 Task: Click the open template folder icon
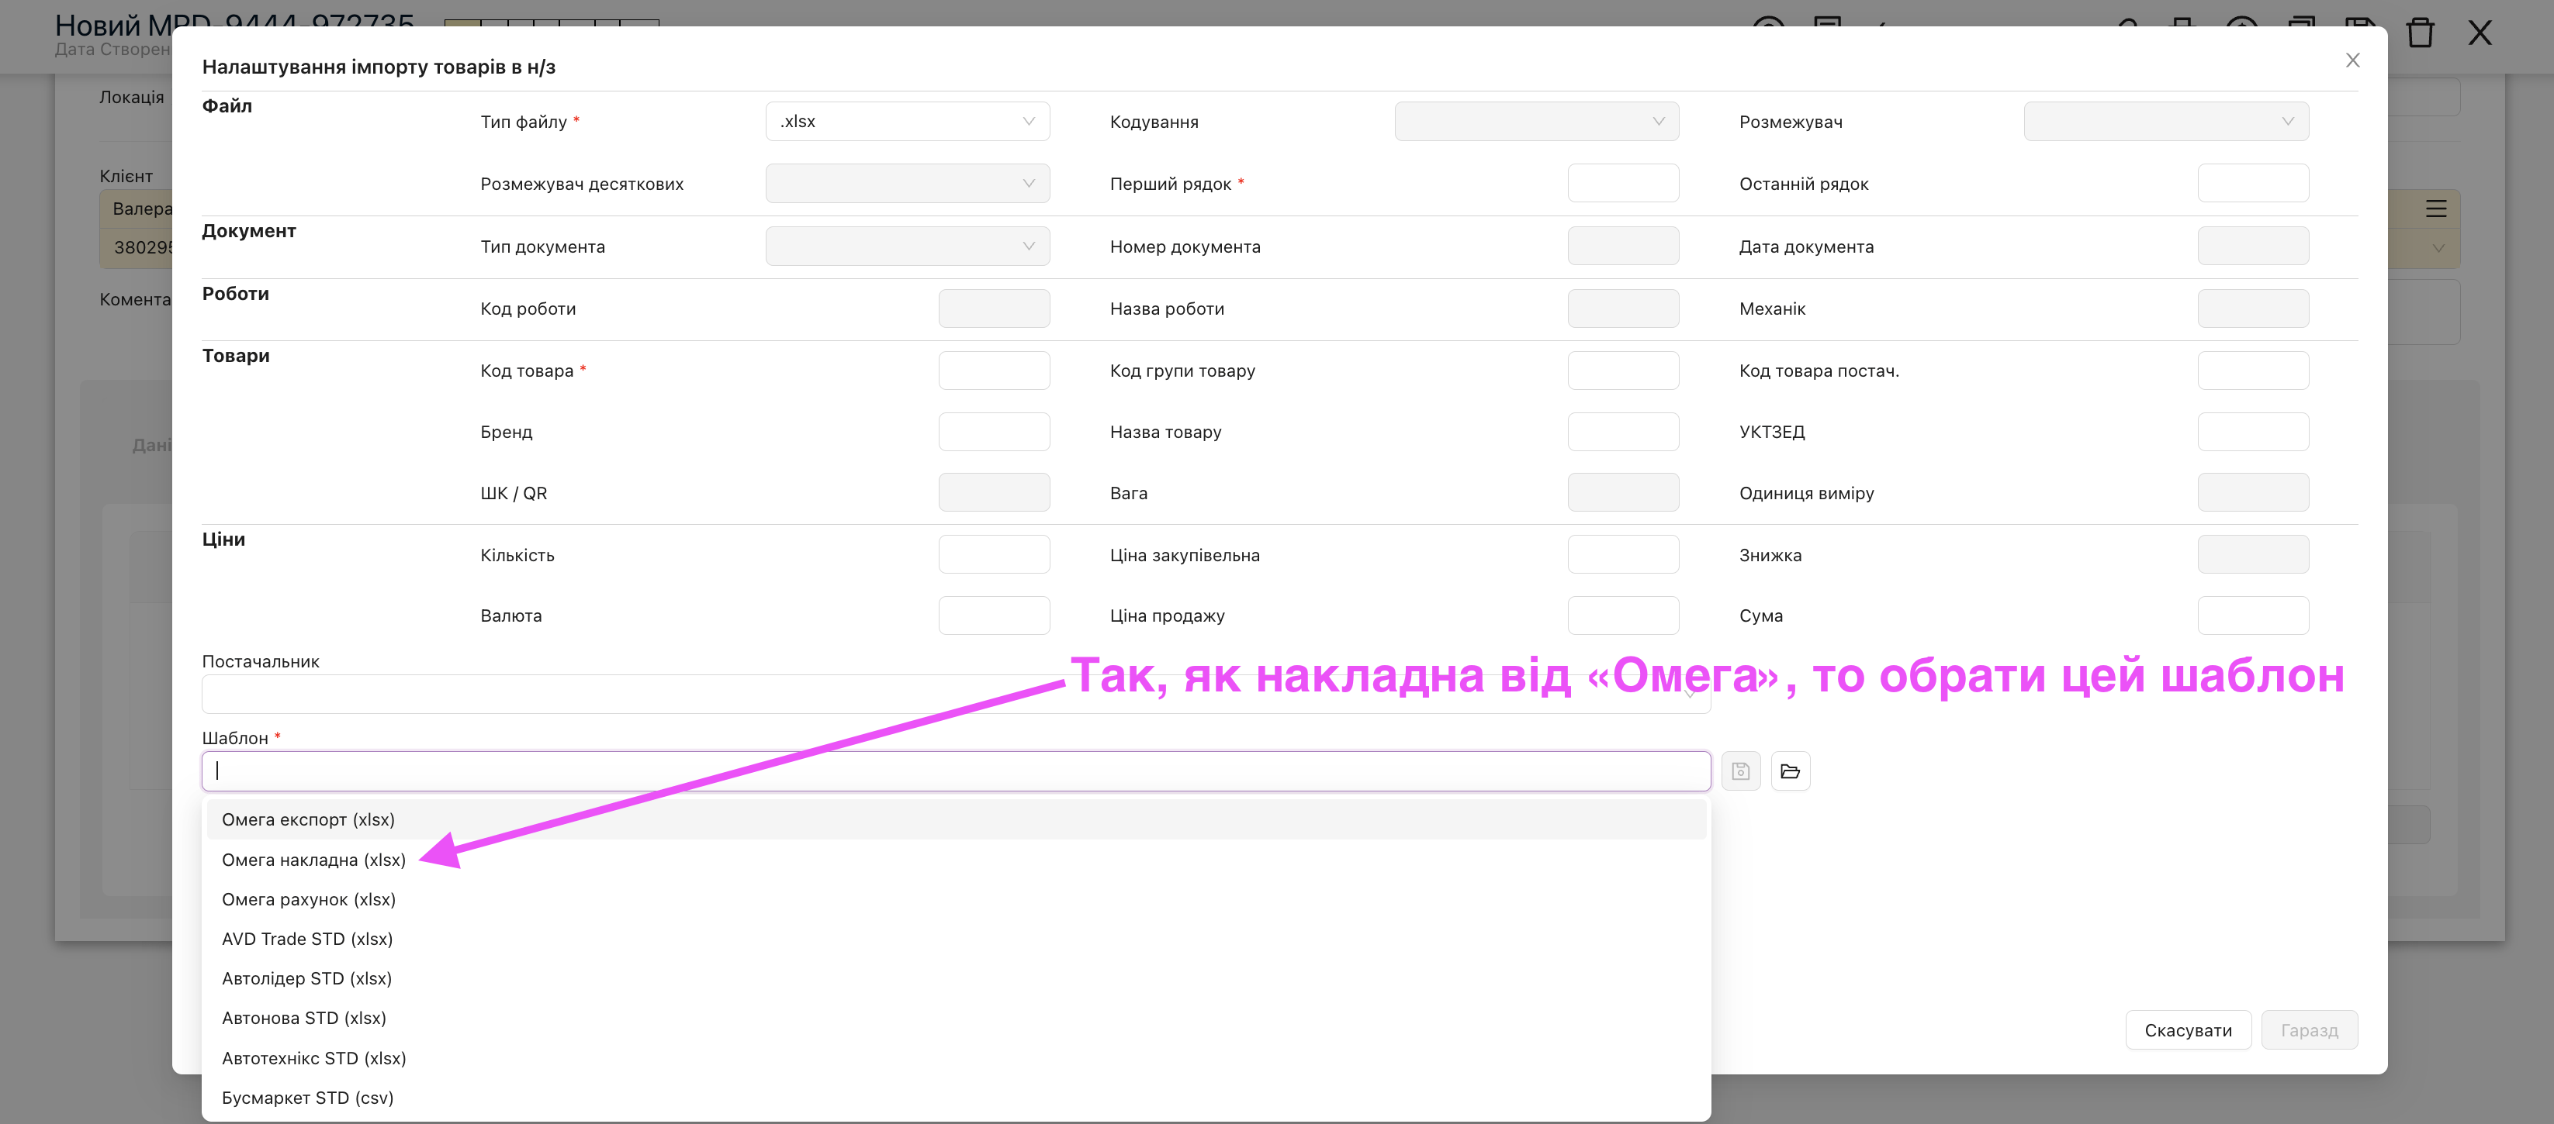[1790, 771]
